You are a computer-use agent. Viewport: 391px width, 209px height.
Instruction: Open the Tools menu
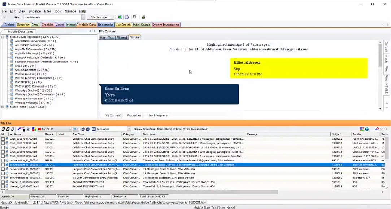pyautogui.click(x=58, y=11)
